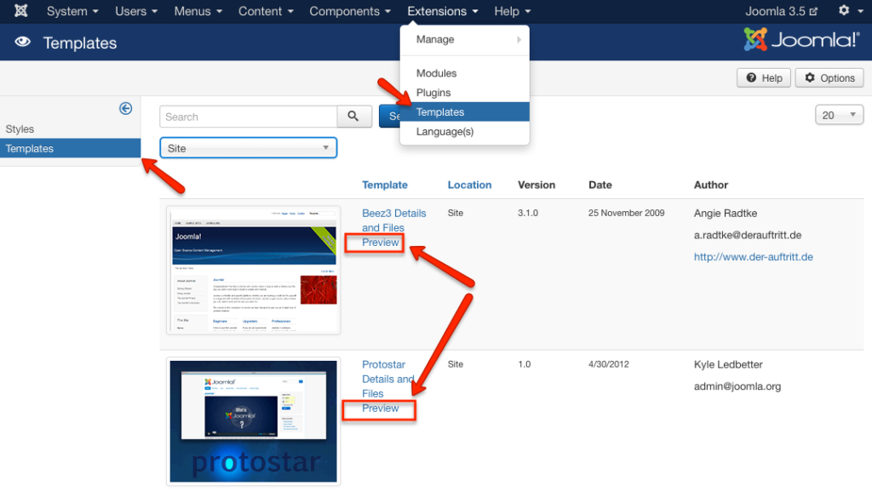Open the Content menu
Viewport: 872px width, 491px height.
(266, 11)
